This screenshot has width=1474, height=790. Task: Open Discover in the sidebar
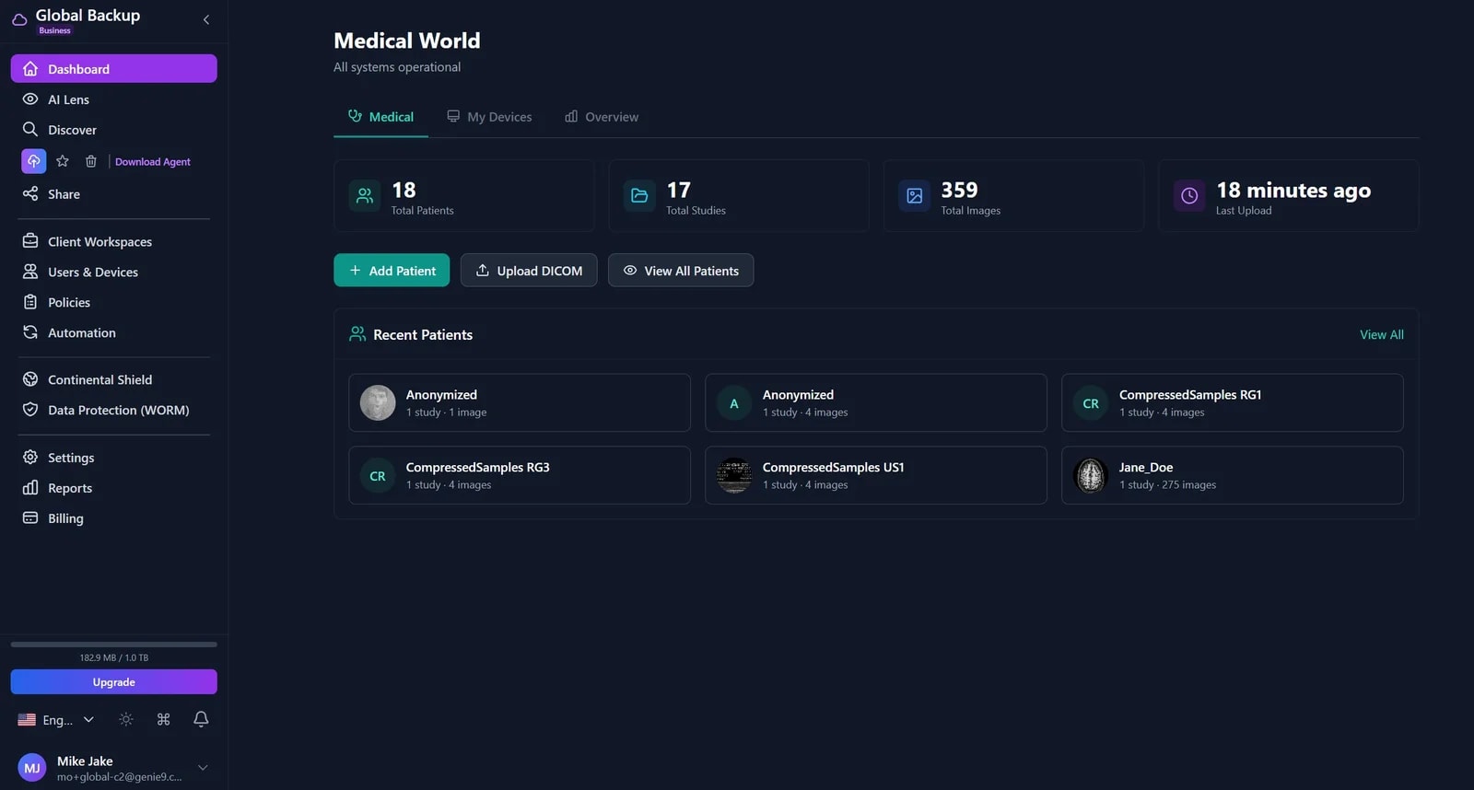114,130
